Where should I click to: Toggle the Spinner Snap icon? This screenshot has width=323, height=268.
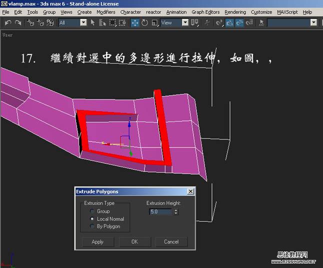(x=249, y=22)
